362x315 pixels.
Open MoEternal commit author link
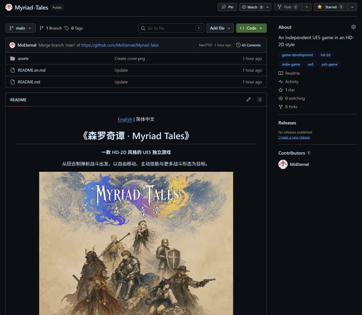tap(27, 45)
